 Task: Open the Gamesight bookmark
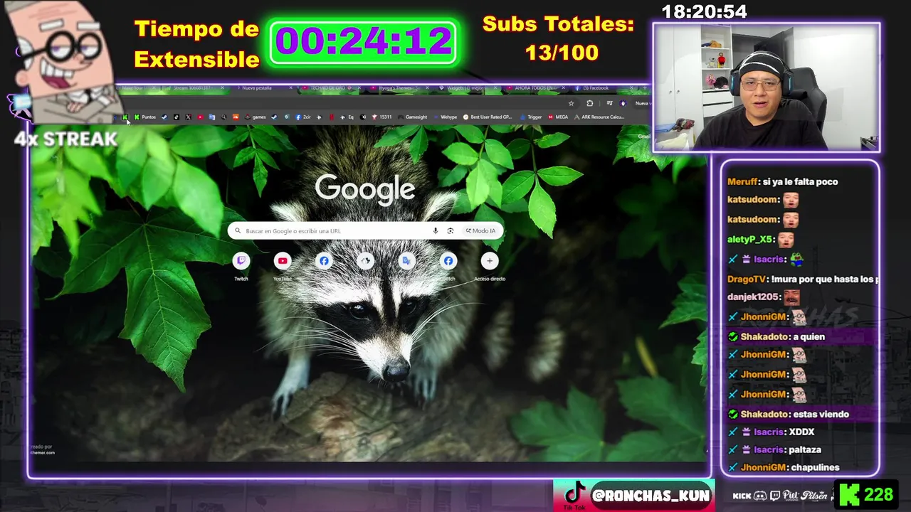(x=412, y=117)
